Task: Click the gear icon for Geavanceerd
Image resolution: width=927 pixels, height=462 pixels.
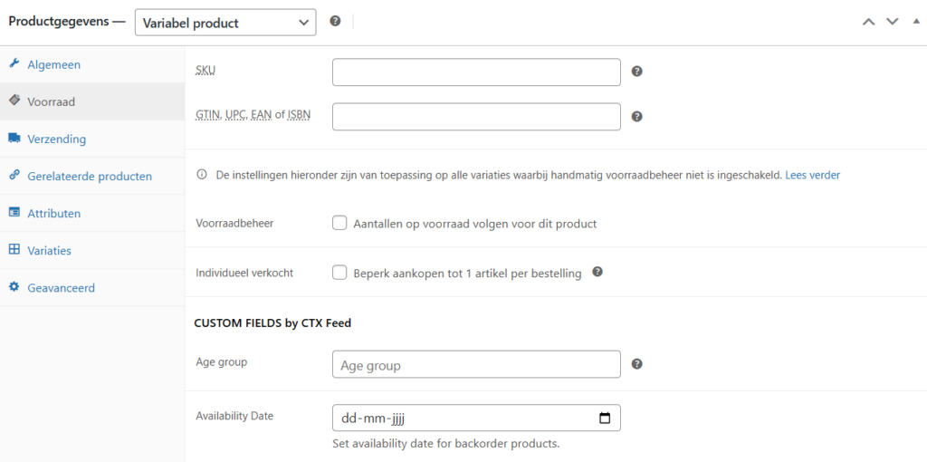Action: [x=14, y=287]
